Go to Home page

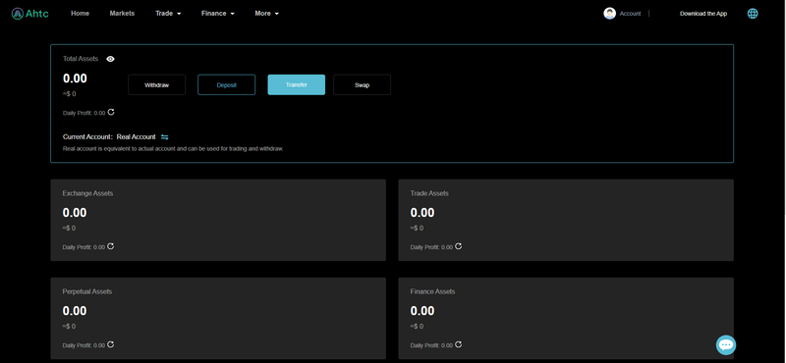81,14
